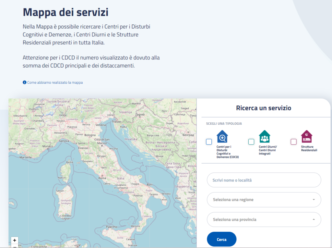This screenshot has width=332, height=248.
Task: Click Venezia label on the map
Action: (x=101, y=125)
